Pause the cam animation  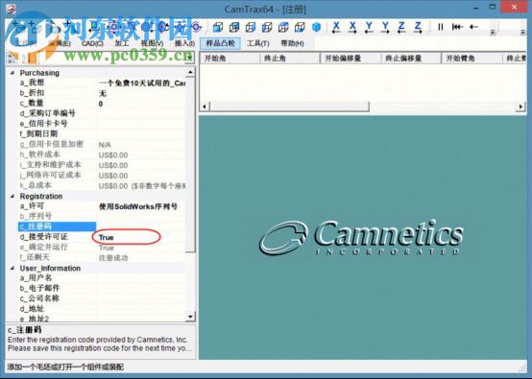[441, 27]
